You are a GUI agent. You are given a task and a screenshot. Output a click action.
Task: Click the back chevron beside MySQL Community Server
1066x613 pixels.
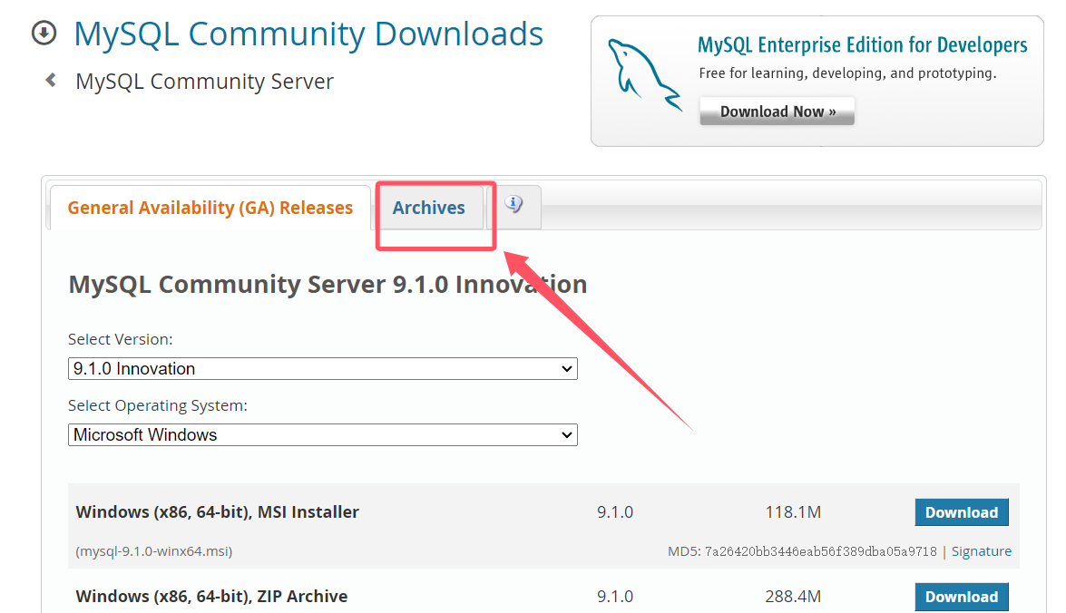[x=51, y=80]
